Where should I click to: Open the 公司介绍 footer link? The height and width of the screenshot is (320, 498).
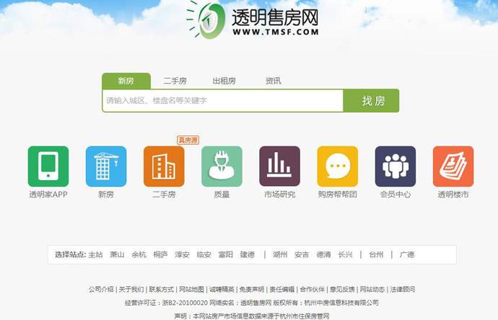pyautogui.click(x=101, y=289)
